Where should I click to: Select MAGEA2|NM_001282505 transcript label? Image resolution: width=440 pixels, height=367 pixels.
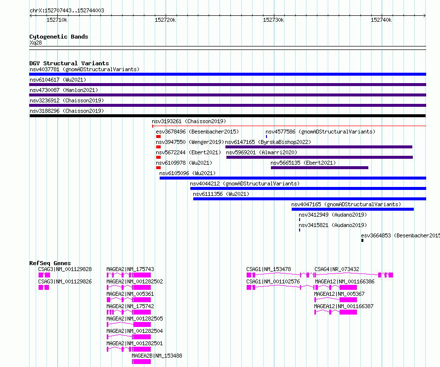134,319
